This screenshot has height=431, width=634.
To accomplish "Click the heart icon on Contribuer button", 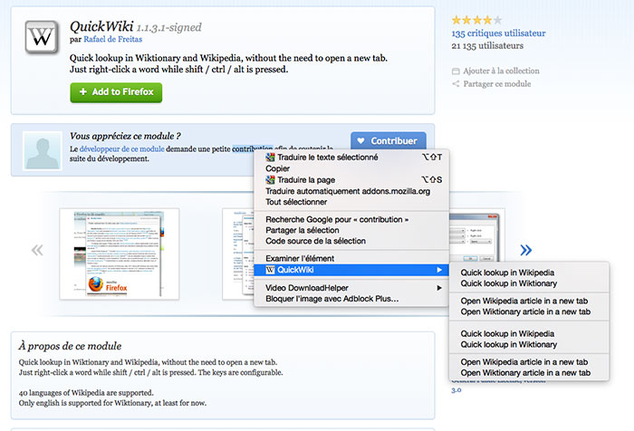I will pyautogui.click(x=361, y=140).
